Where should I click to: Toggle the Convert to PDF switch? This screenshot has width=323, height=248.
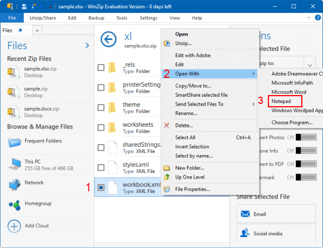point(306,164)
